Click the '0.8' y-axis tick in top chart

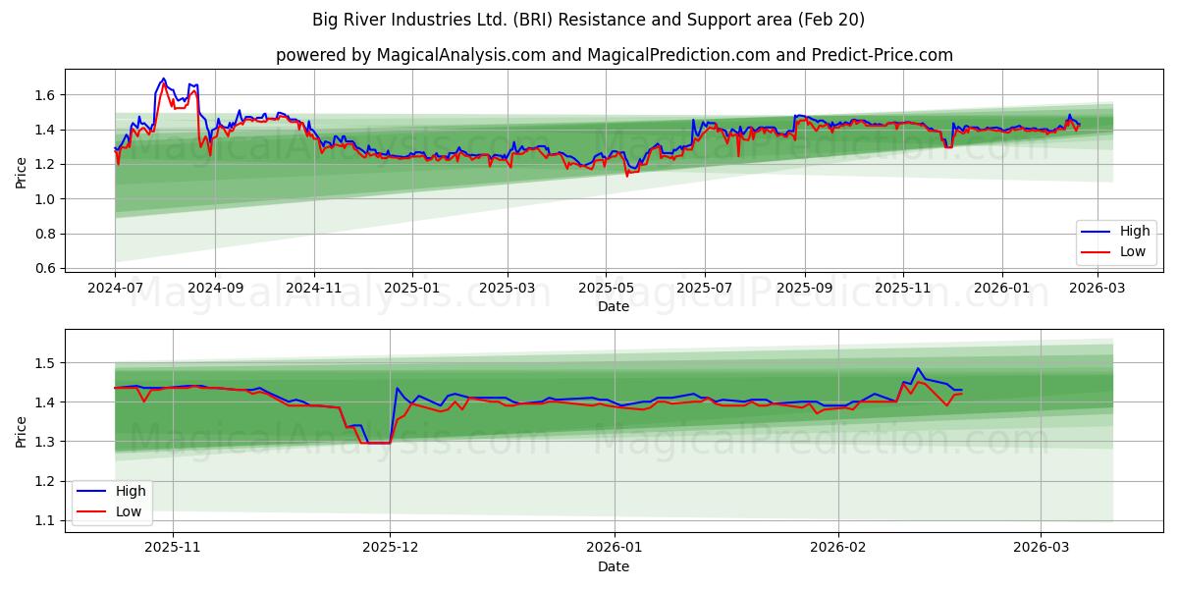point(47,234)
